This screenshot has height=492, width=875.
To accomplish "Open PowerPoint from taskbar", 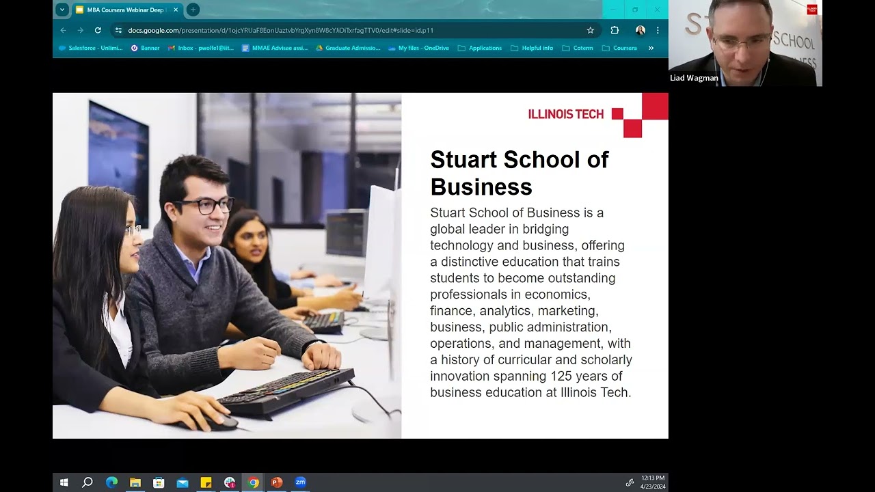I will pos(277,482).
